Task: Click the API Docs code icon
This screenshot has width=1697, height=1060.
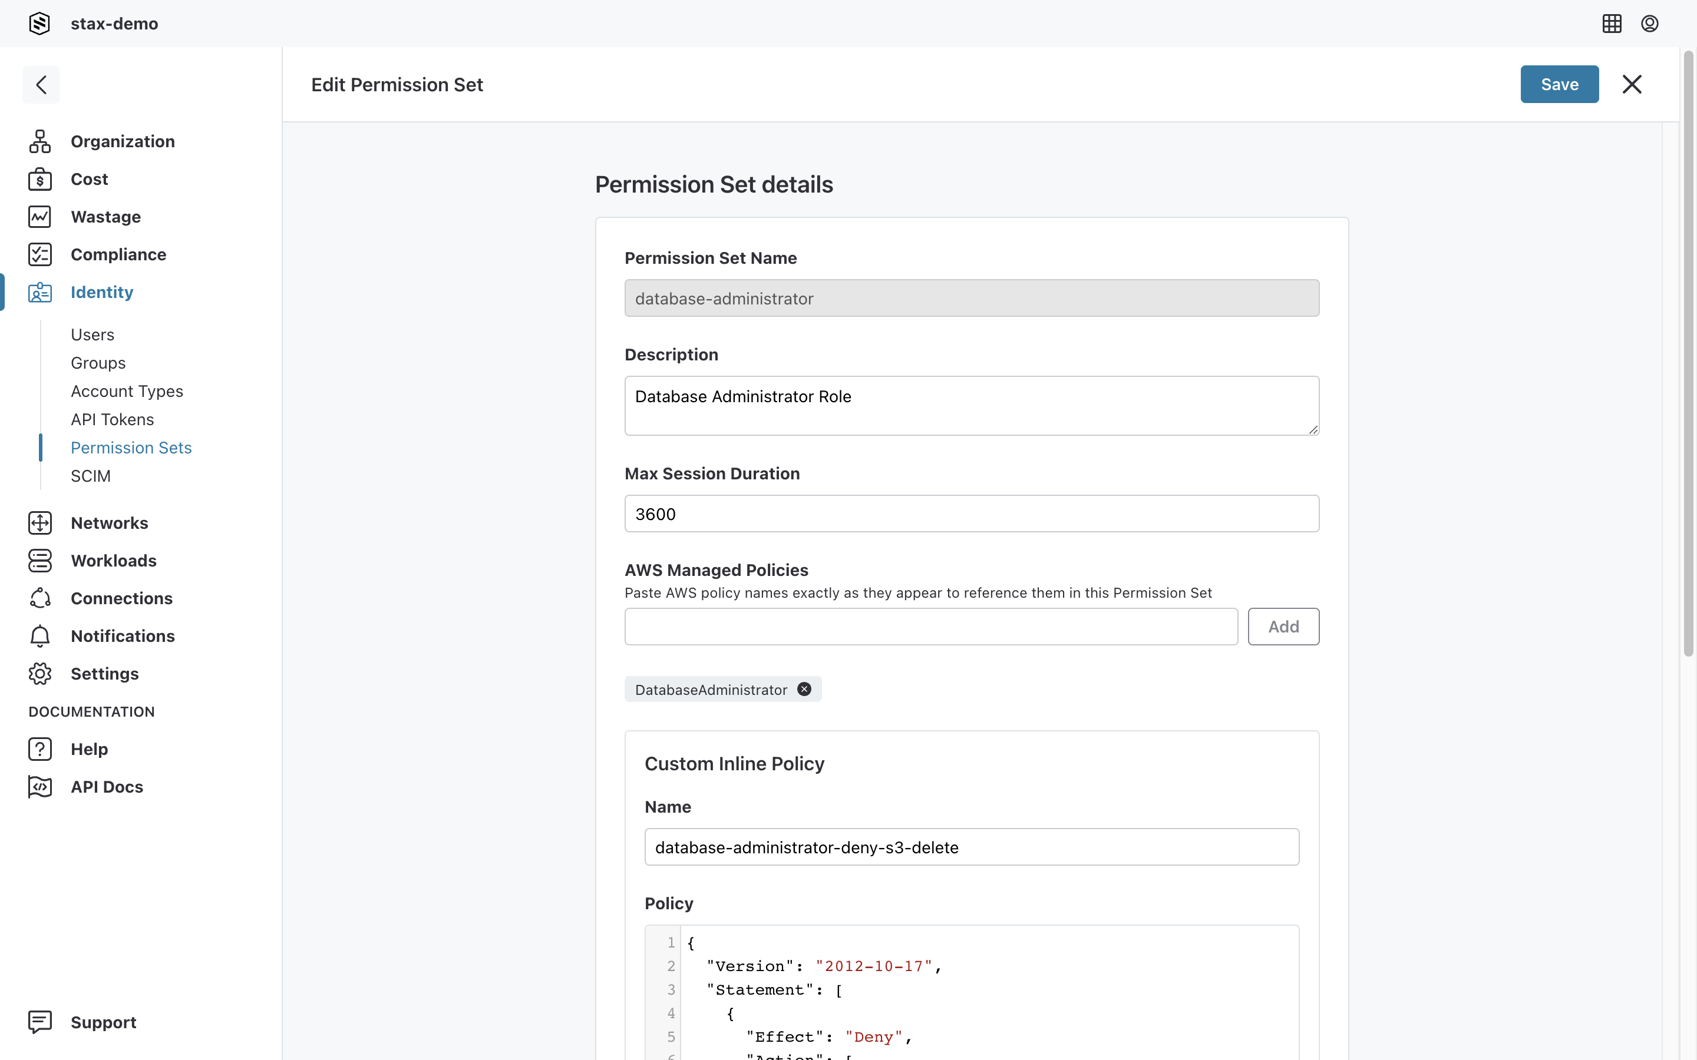Action: (x=40, y=787)
